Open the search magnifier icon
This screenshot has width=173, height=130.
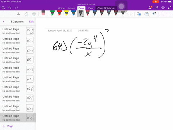3,8
